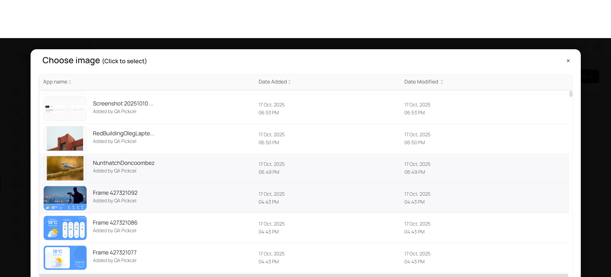611x277 pixels.
Task: Close the Choose image dialog
Action: [x=568, y=61]
